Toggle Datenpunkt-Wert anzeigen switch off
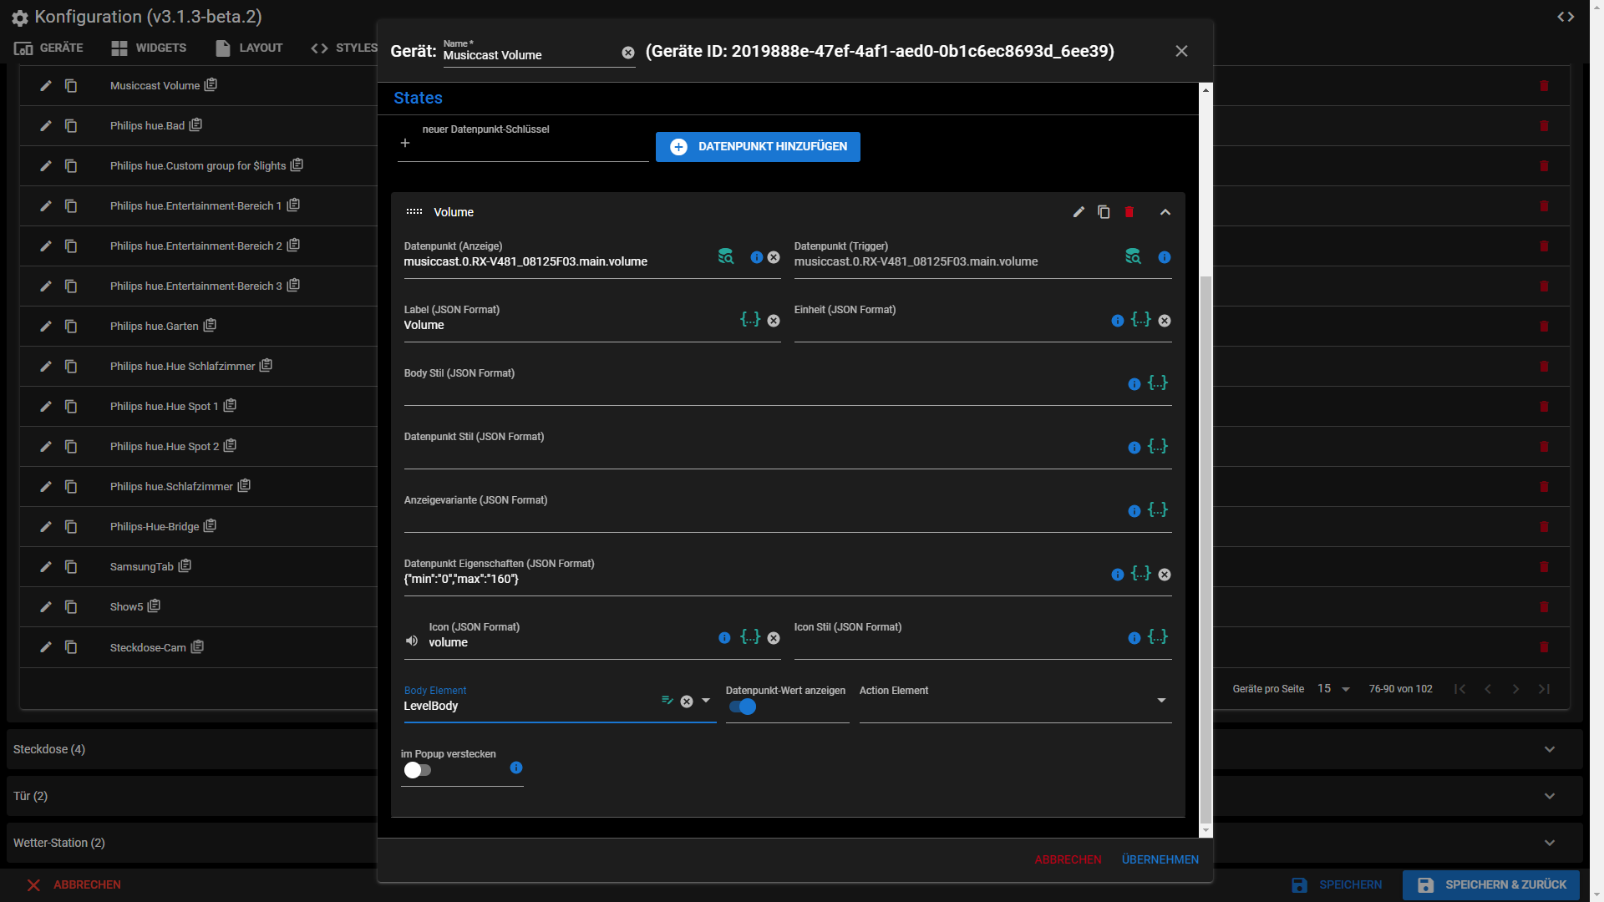Viewport: 1604px width, 902px height. [x=743, y=707]
